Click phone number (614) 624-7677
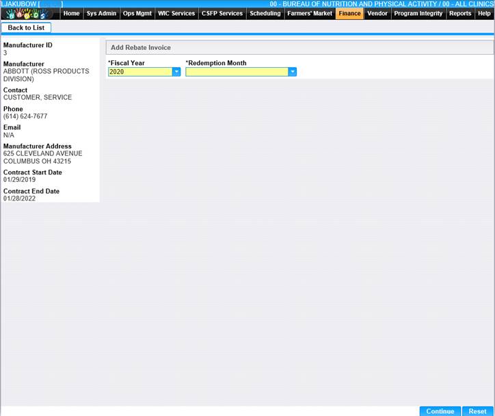The height and width of the screenshot is (416, 495). point(25,116)
